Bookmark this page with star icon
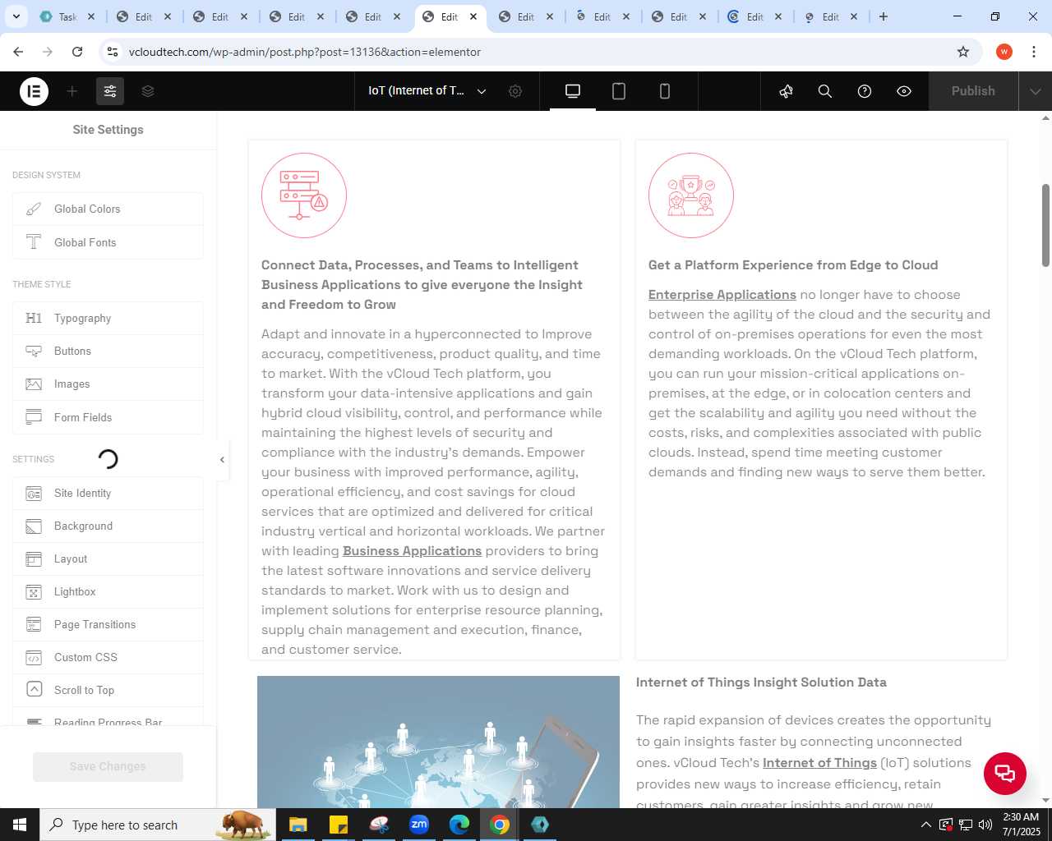This screenshot has width=1052, height=841. [x=963, y=52]
